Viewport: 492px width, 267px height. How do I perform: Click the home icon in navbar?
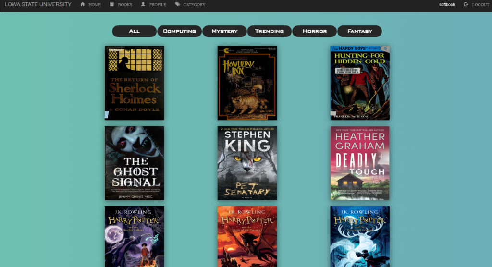click(83, 4)
